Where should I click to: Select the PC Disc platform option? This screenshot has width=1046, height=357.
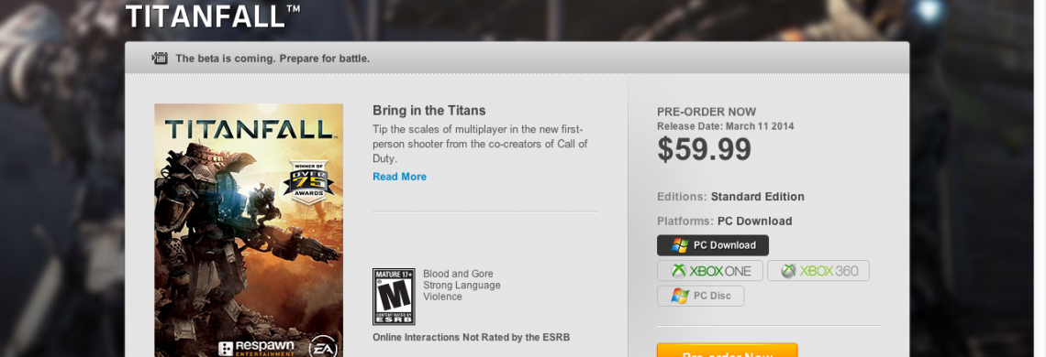pos(700,296)
